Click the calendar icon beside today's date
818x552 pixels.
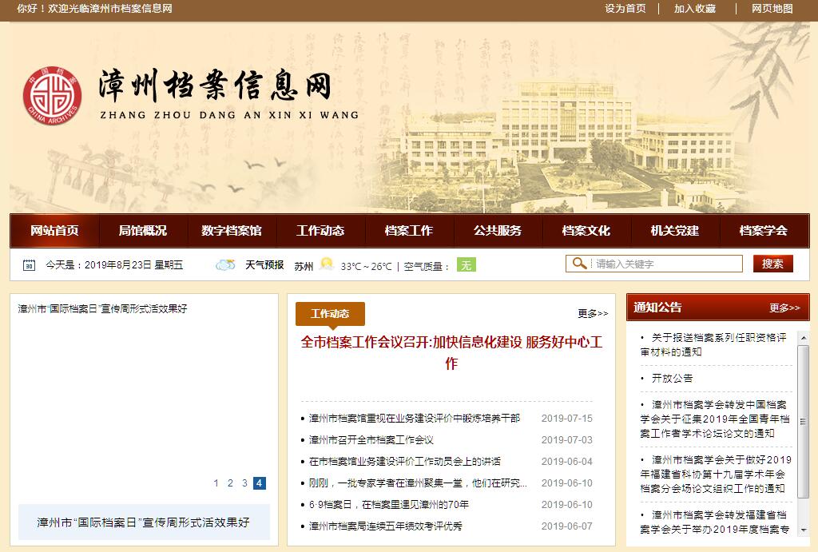click(x=29, y=265)
